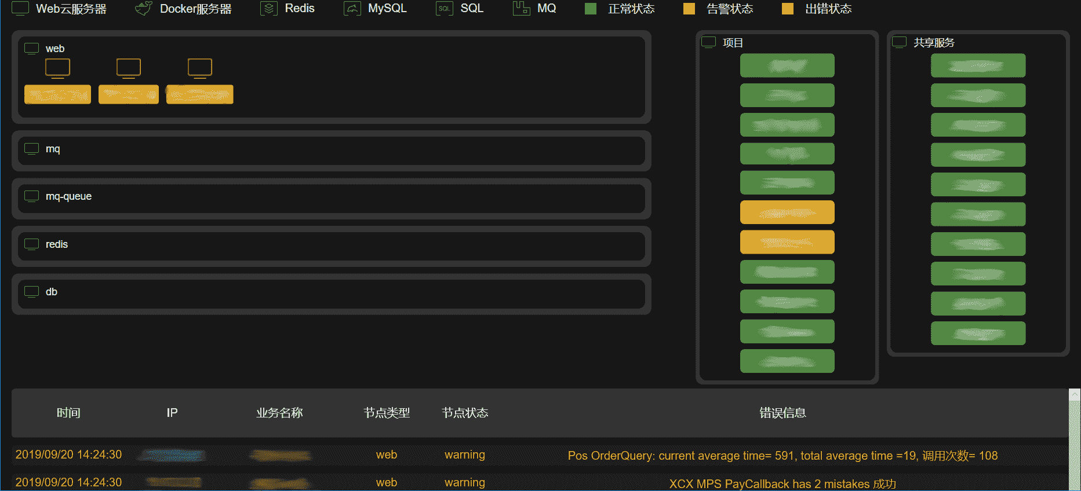Click the green 正常状态 color square

[591, 9]
